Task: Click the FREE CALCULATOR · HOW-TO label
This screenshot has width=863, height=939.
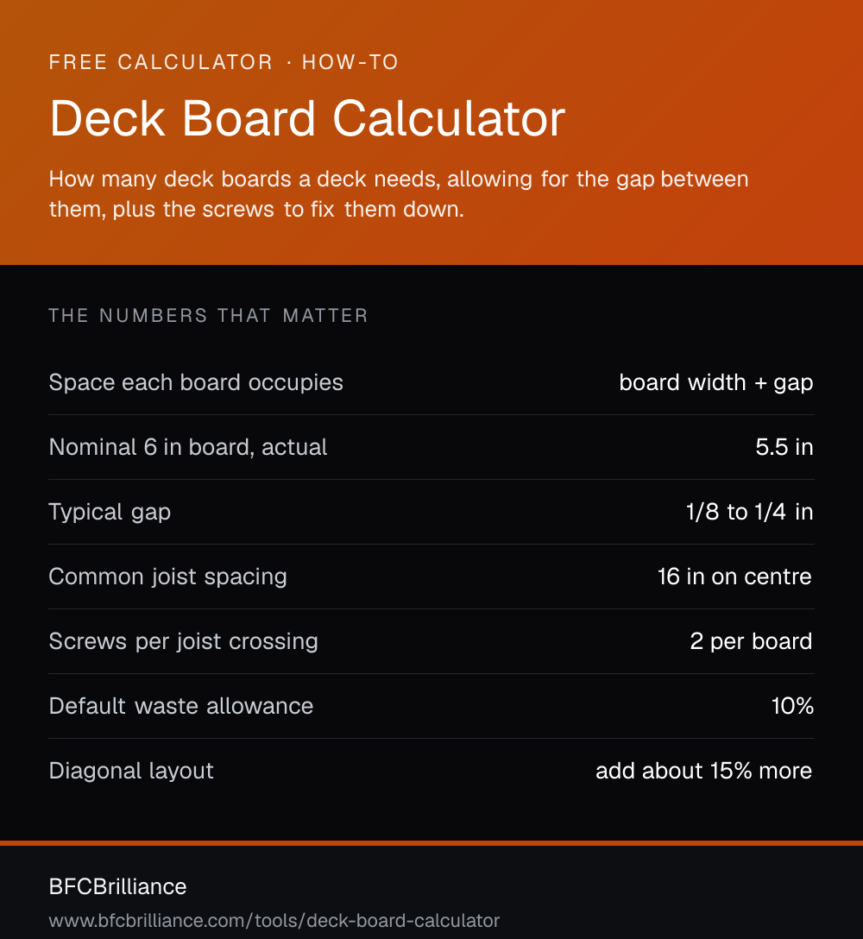Action: [224, 62]
